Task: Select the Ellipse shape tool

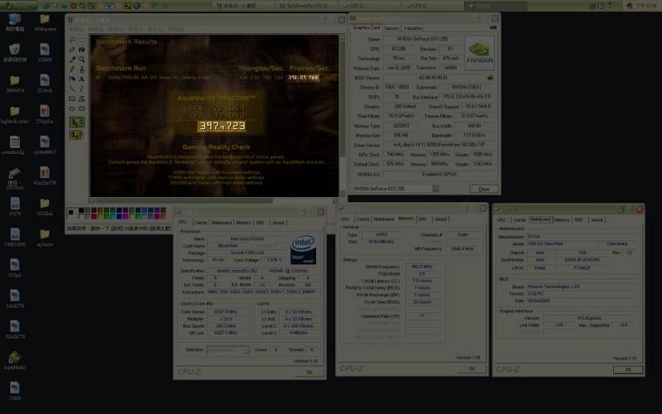Action: (x=72, y=108)
